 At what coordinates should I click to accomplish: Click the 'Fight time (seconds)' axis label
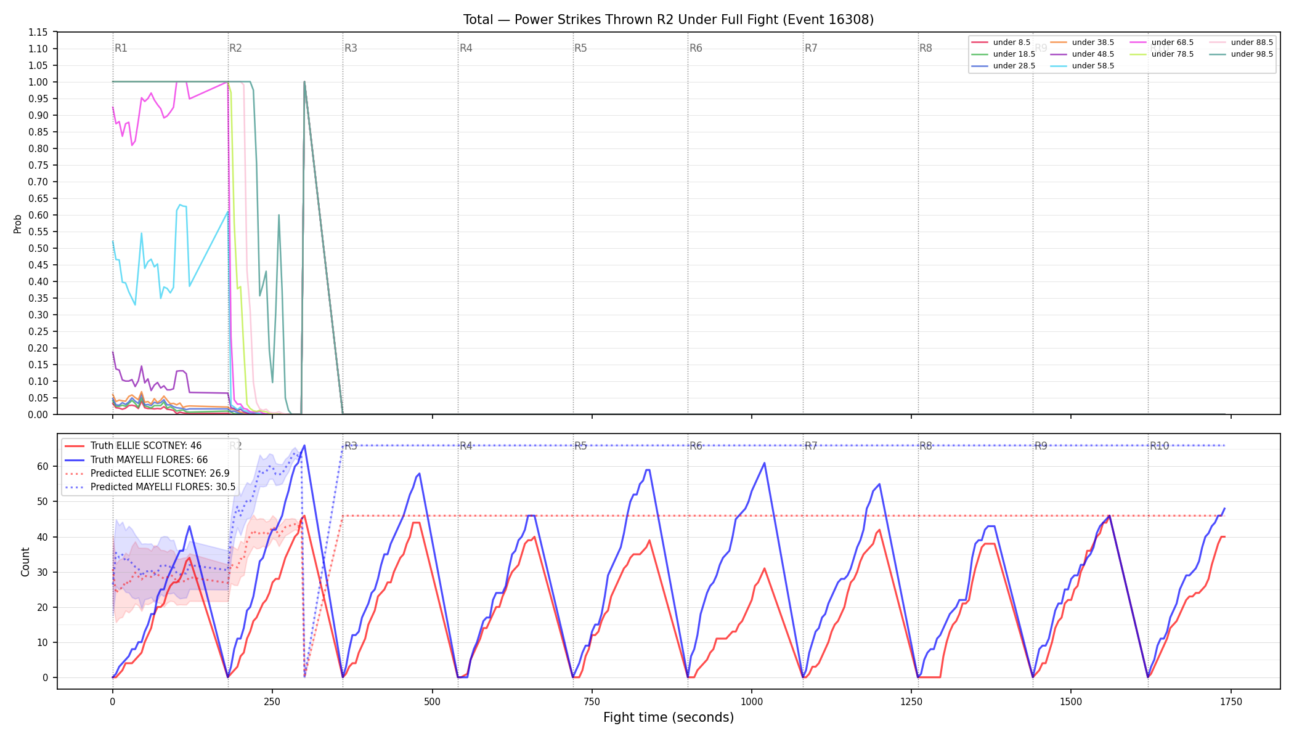[669, 717]
